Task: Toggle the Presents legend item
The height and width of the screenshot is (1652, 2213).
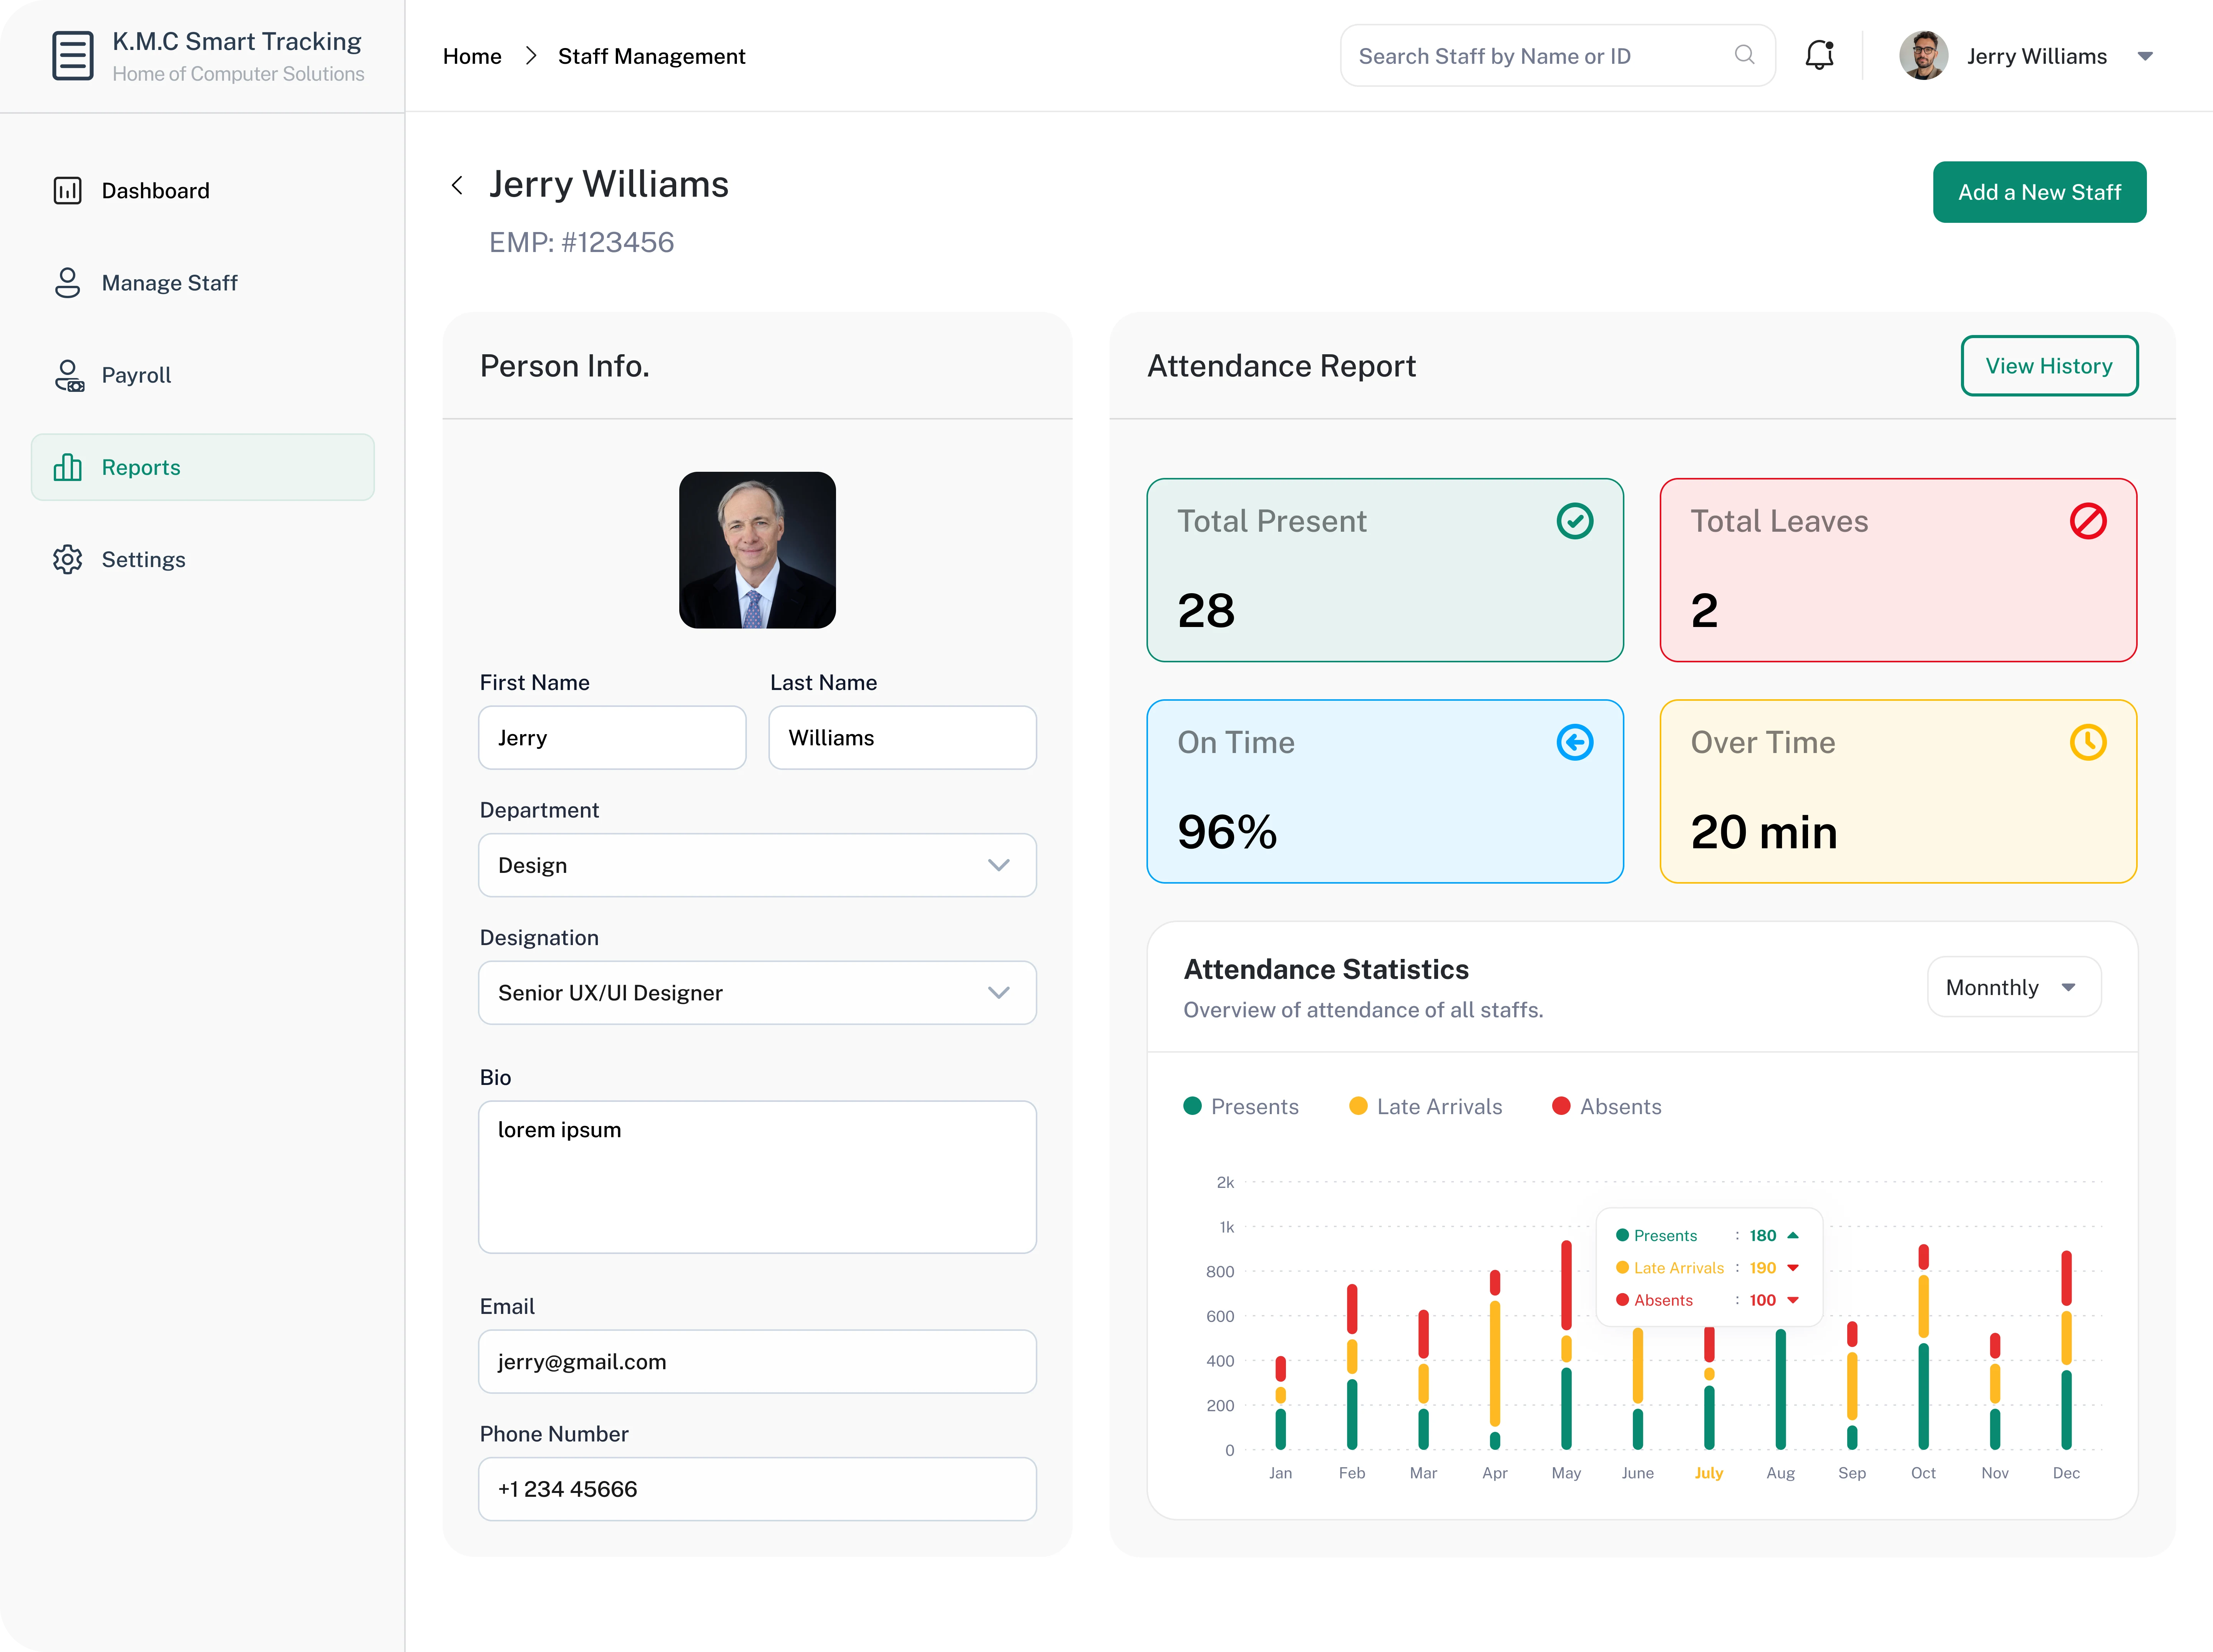Action: tap(1241, 1106)
